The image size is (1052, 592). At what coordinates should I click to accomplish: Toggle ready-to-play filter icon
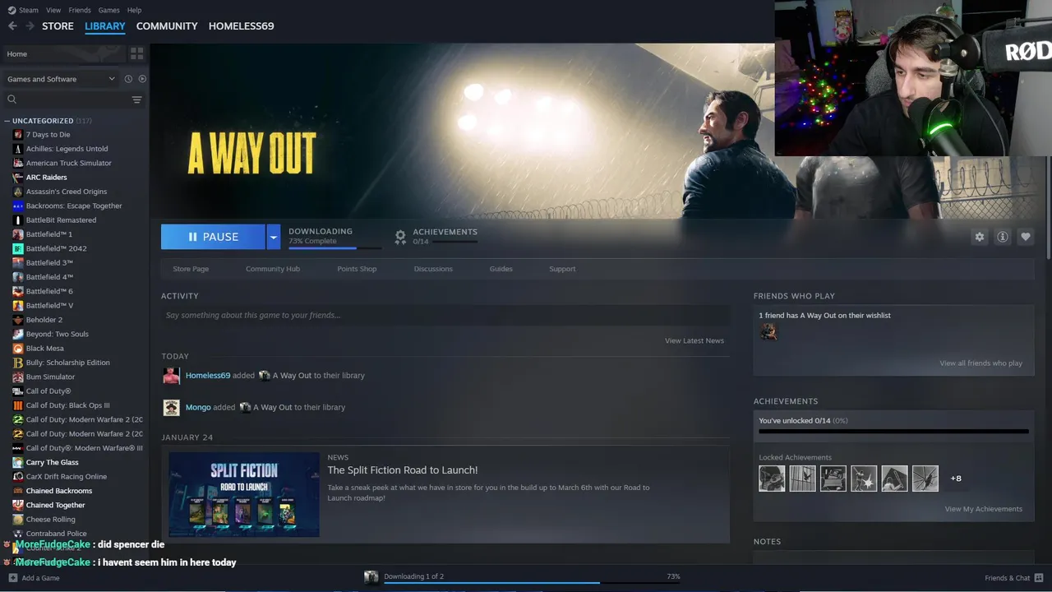(142, 79)
